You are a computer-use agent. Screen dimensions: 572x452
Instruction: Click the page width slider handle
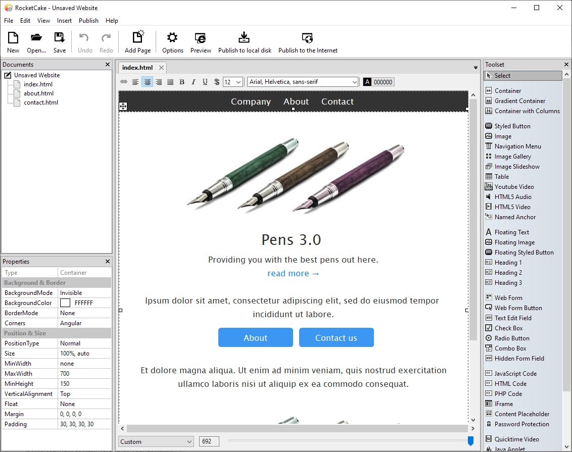(x=470, y=441)
